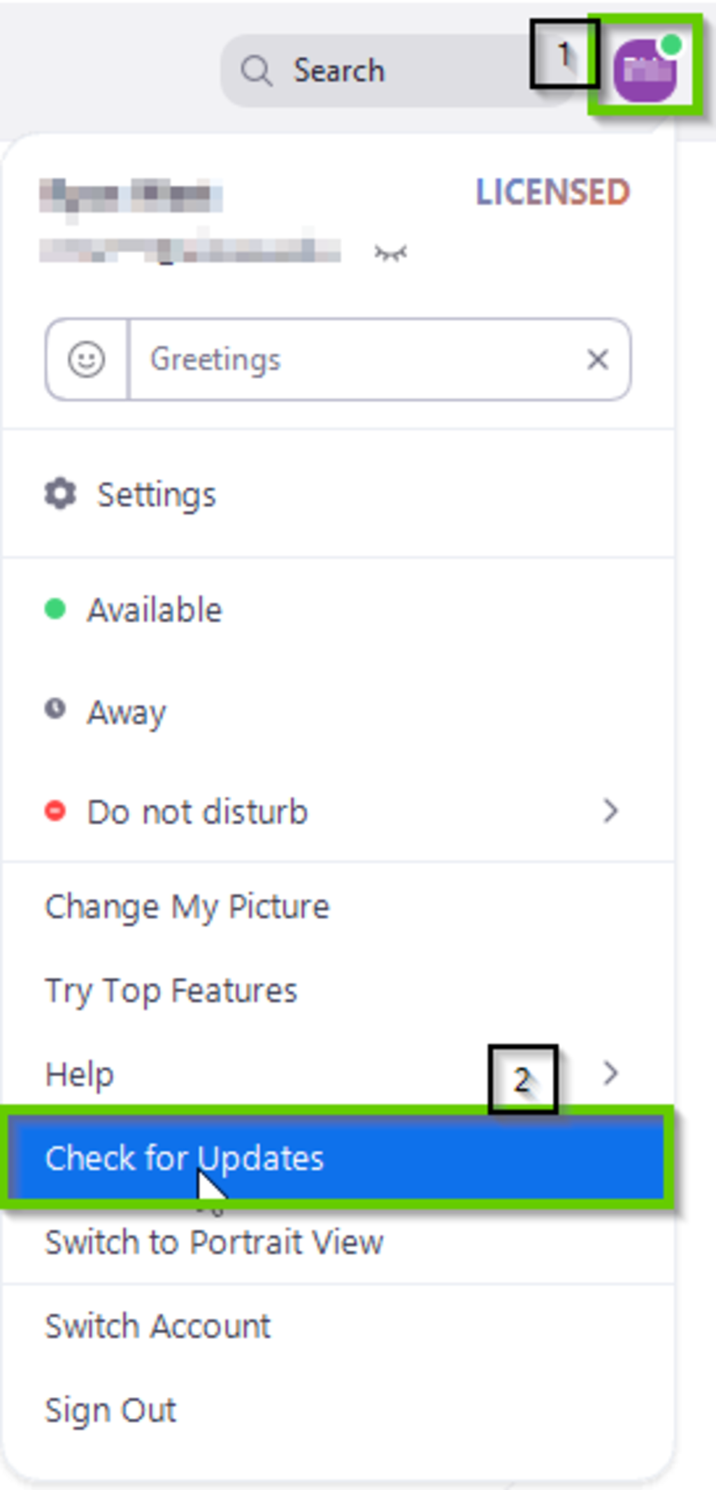The height and width of the screenshot is (1490, 716).
Task: Expand the Help submenu chevron
Action: [x=610, y=1072]
